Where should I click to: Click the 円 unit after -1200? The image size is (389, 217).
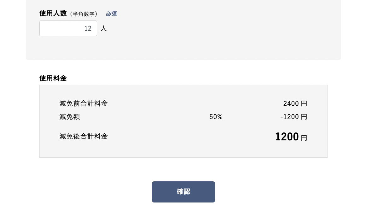(x=304, y=117)
